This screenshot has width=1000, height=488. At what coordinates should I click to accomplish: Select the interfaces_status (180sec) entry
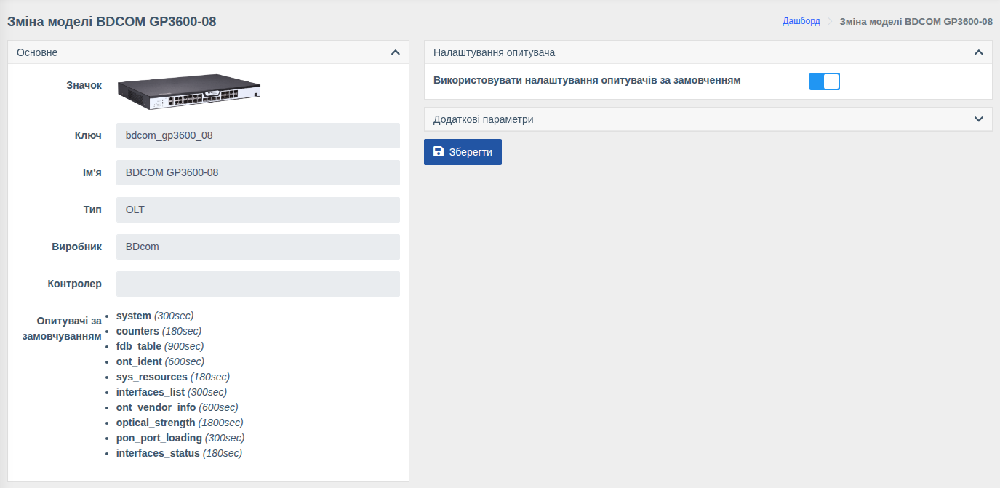(x=179, y=453)
